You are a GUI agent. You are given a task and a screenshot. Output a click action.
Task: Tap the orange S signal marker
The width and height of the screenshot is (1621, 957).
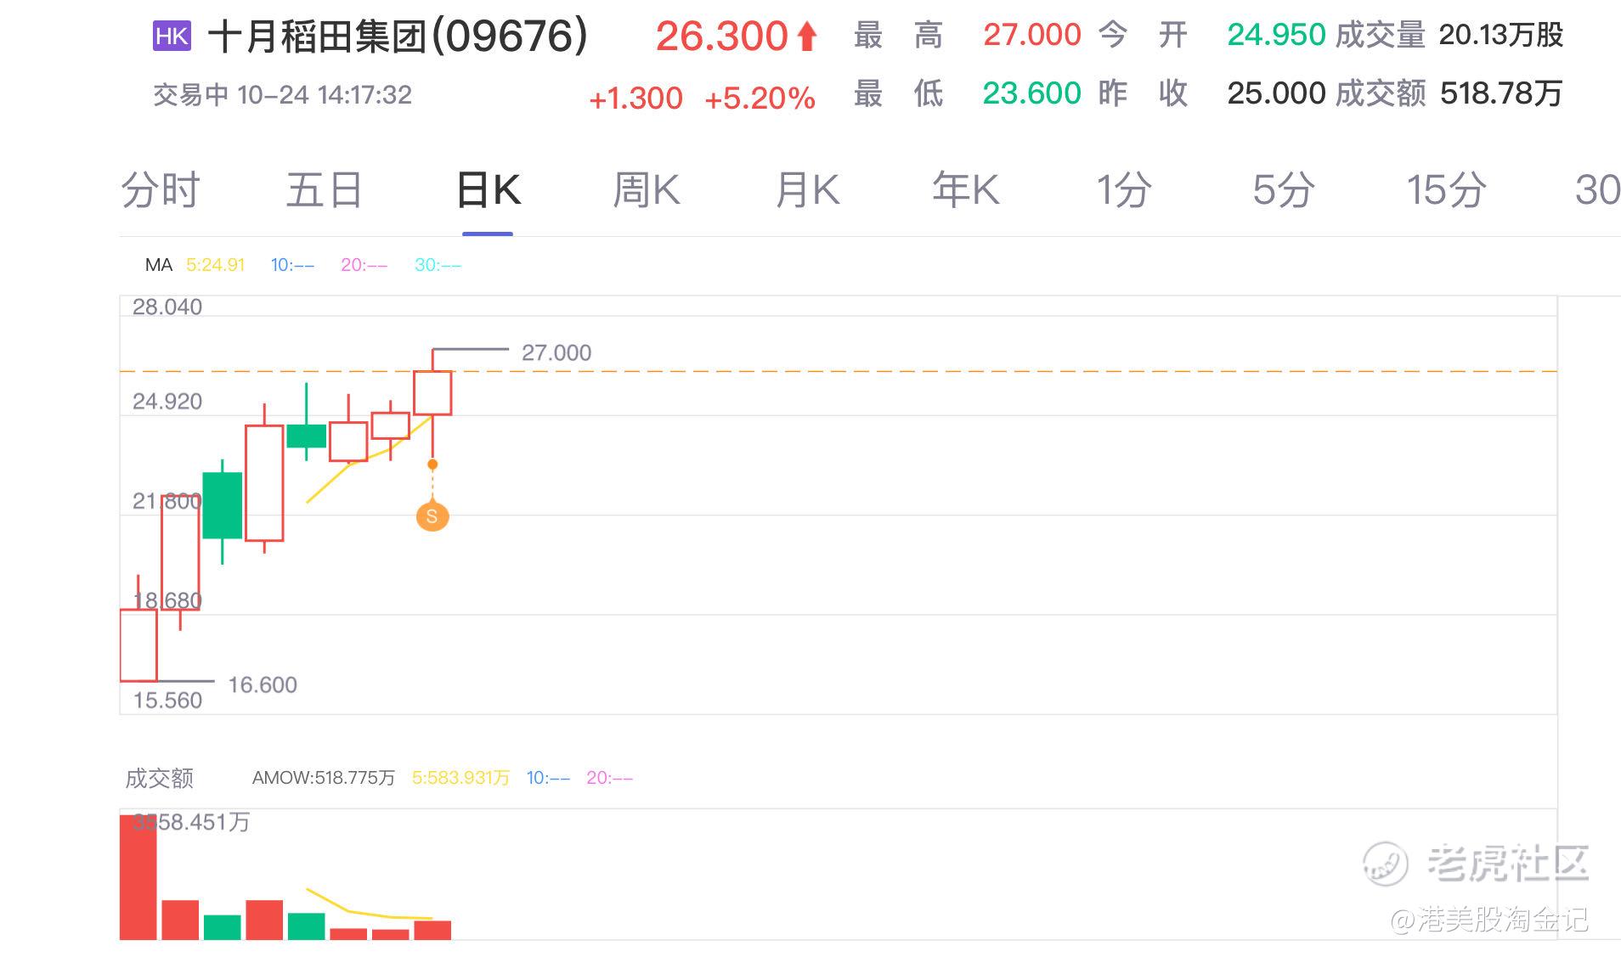pyautogui.click(x=432, y=516)
